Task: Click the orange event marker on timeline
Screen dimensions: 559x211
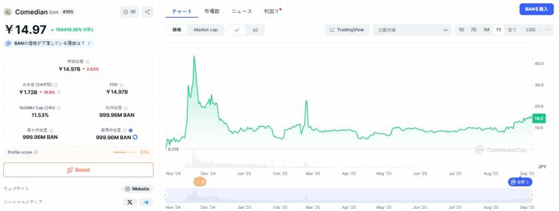Action: coord(200,182)
